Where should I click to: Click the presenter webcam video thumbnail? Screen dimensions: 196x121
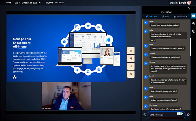click(x=66, y=96)
